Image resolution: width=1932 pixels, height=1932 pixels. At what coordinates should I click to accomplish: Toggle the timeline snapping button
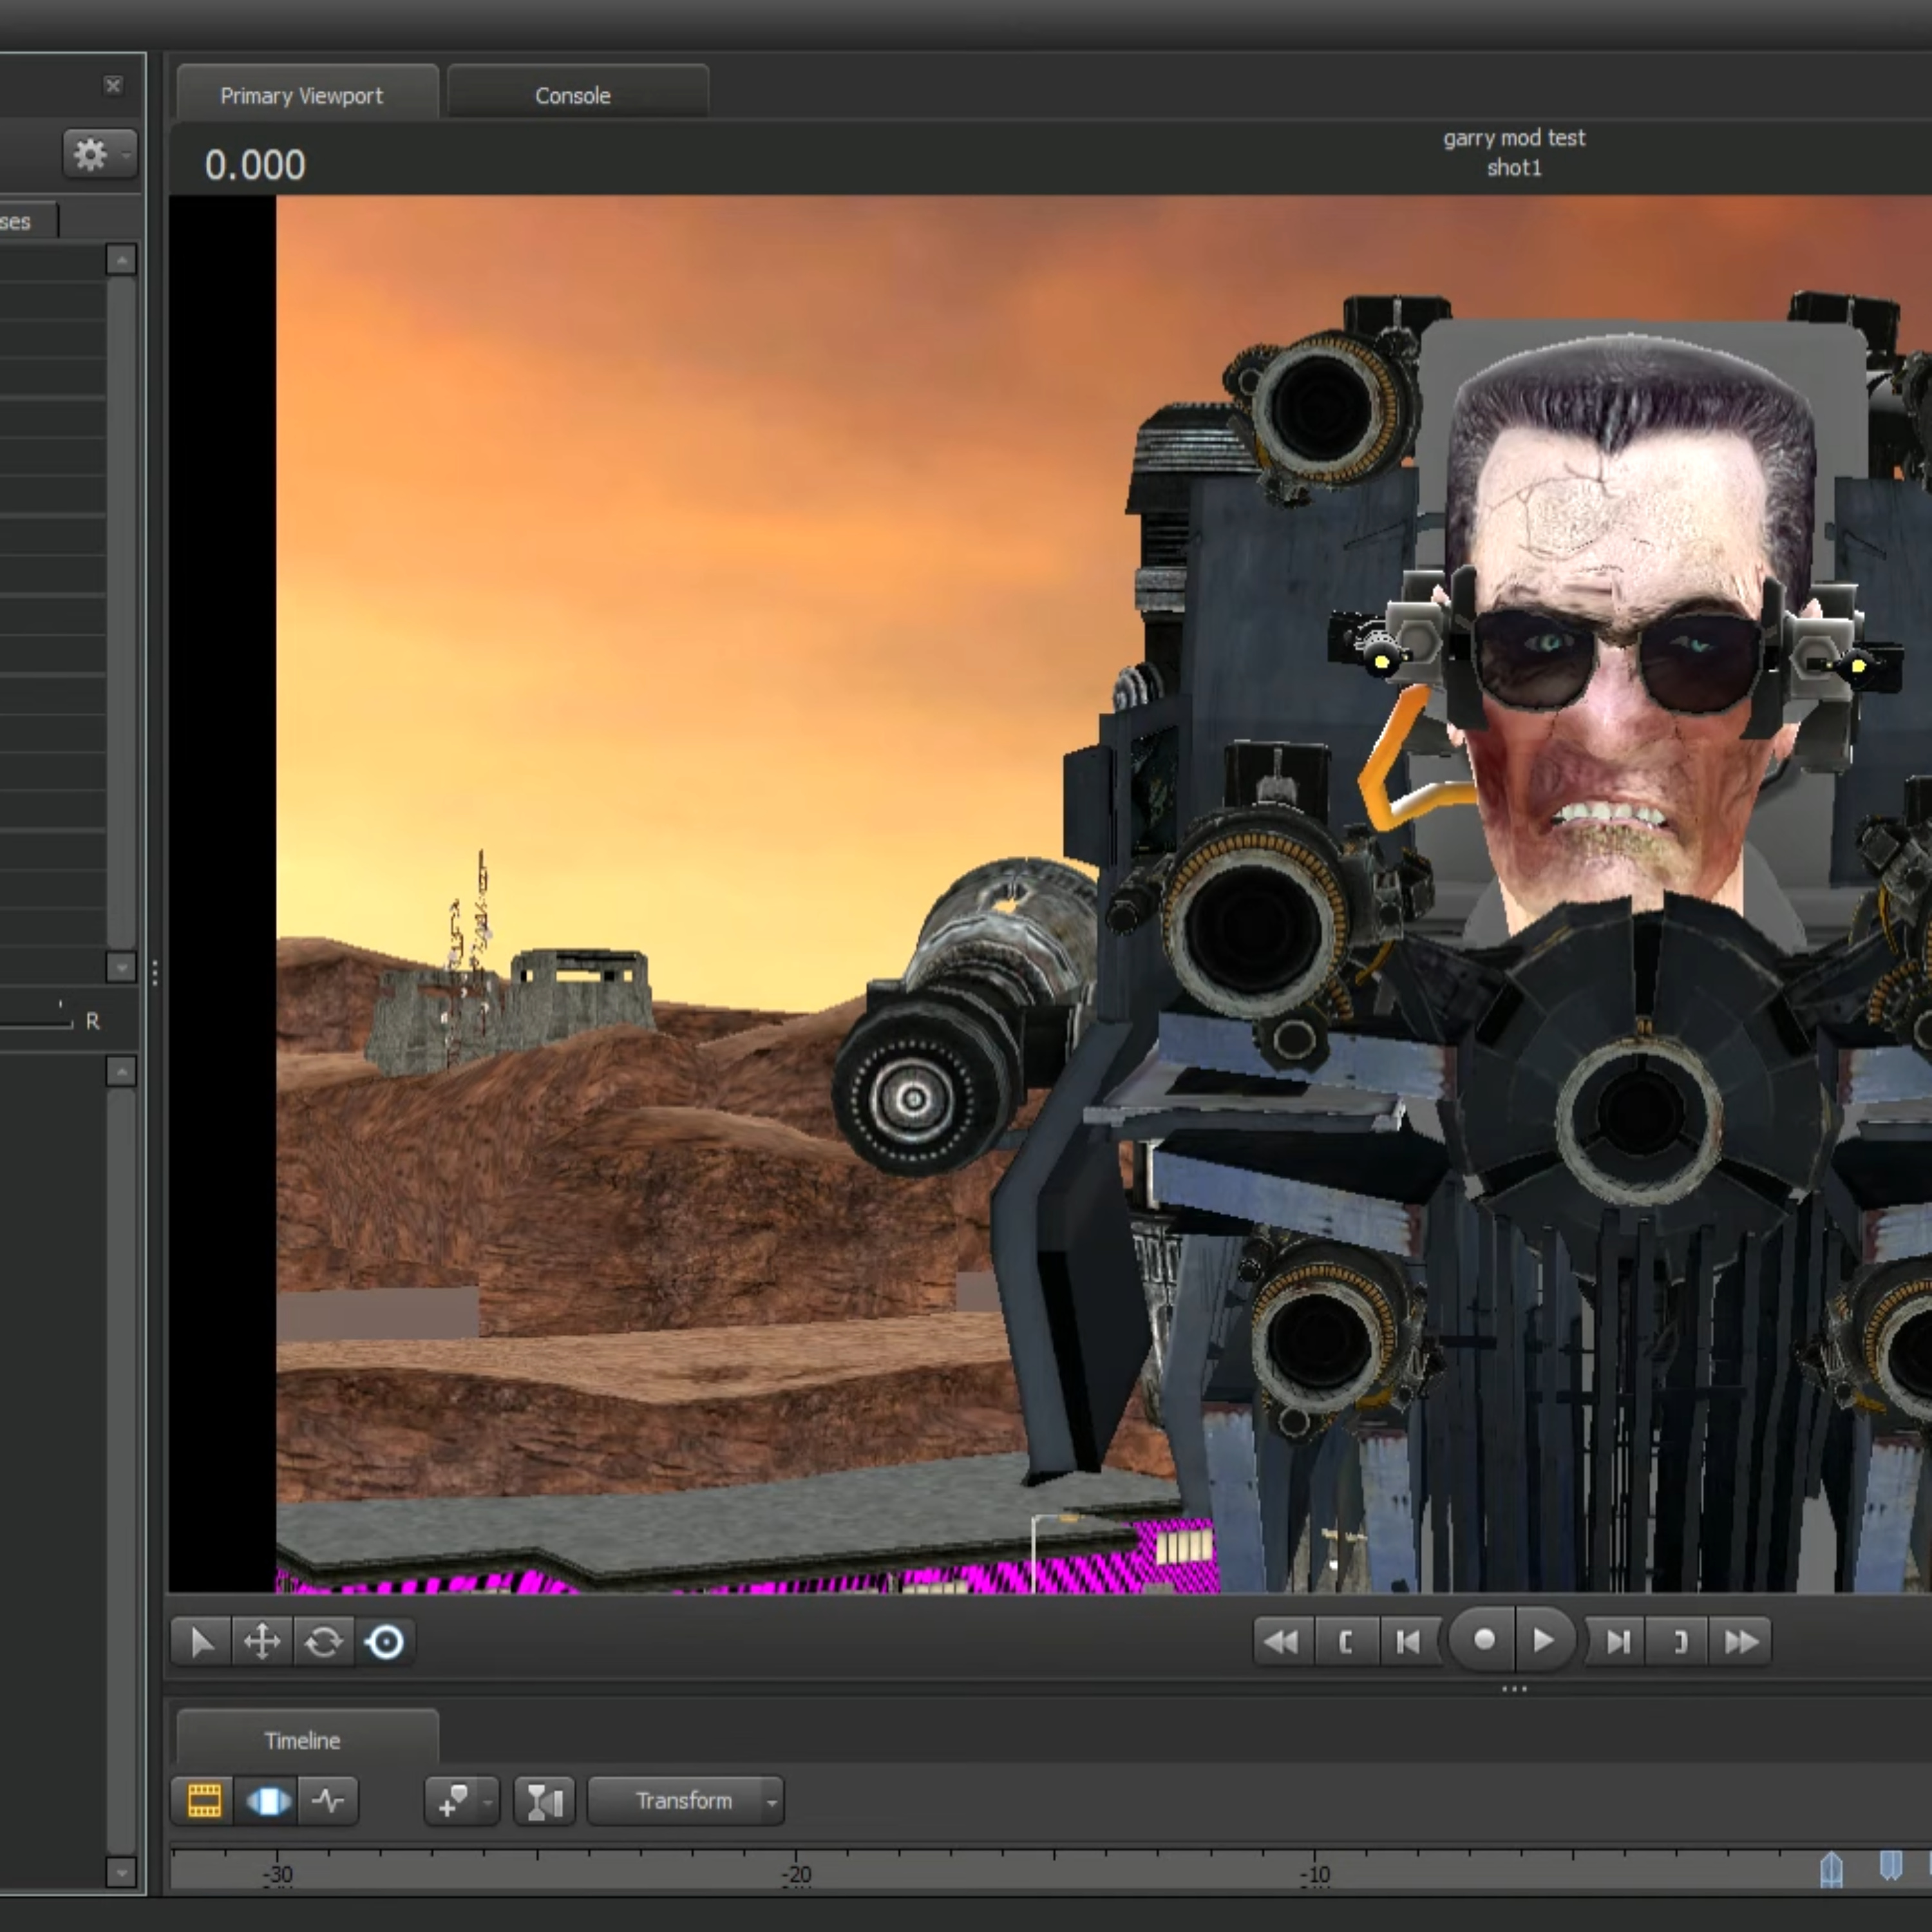pos(545,1801)
